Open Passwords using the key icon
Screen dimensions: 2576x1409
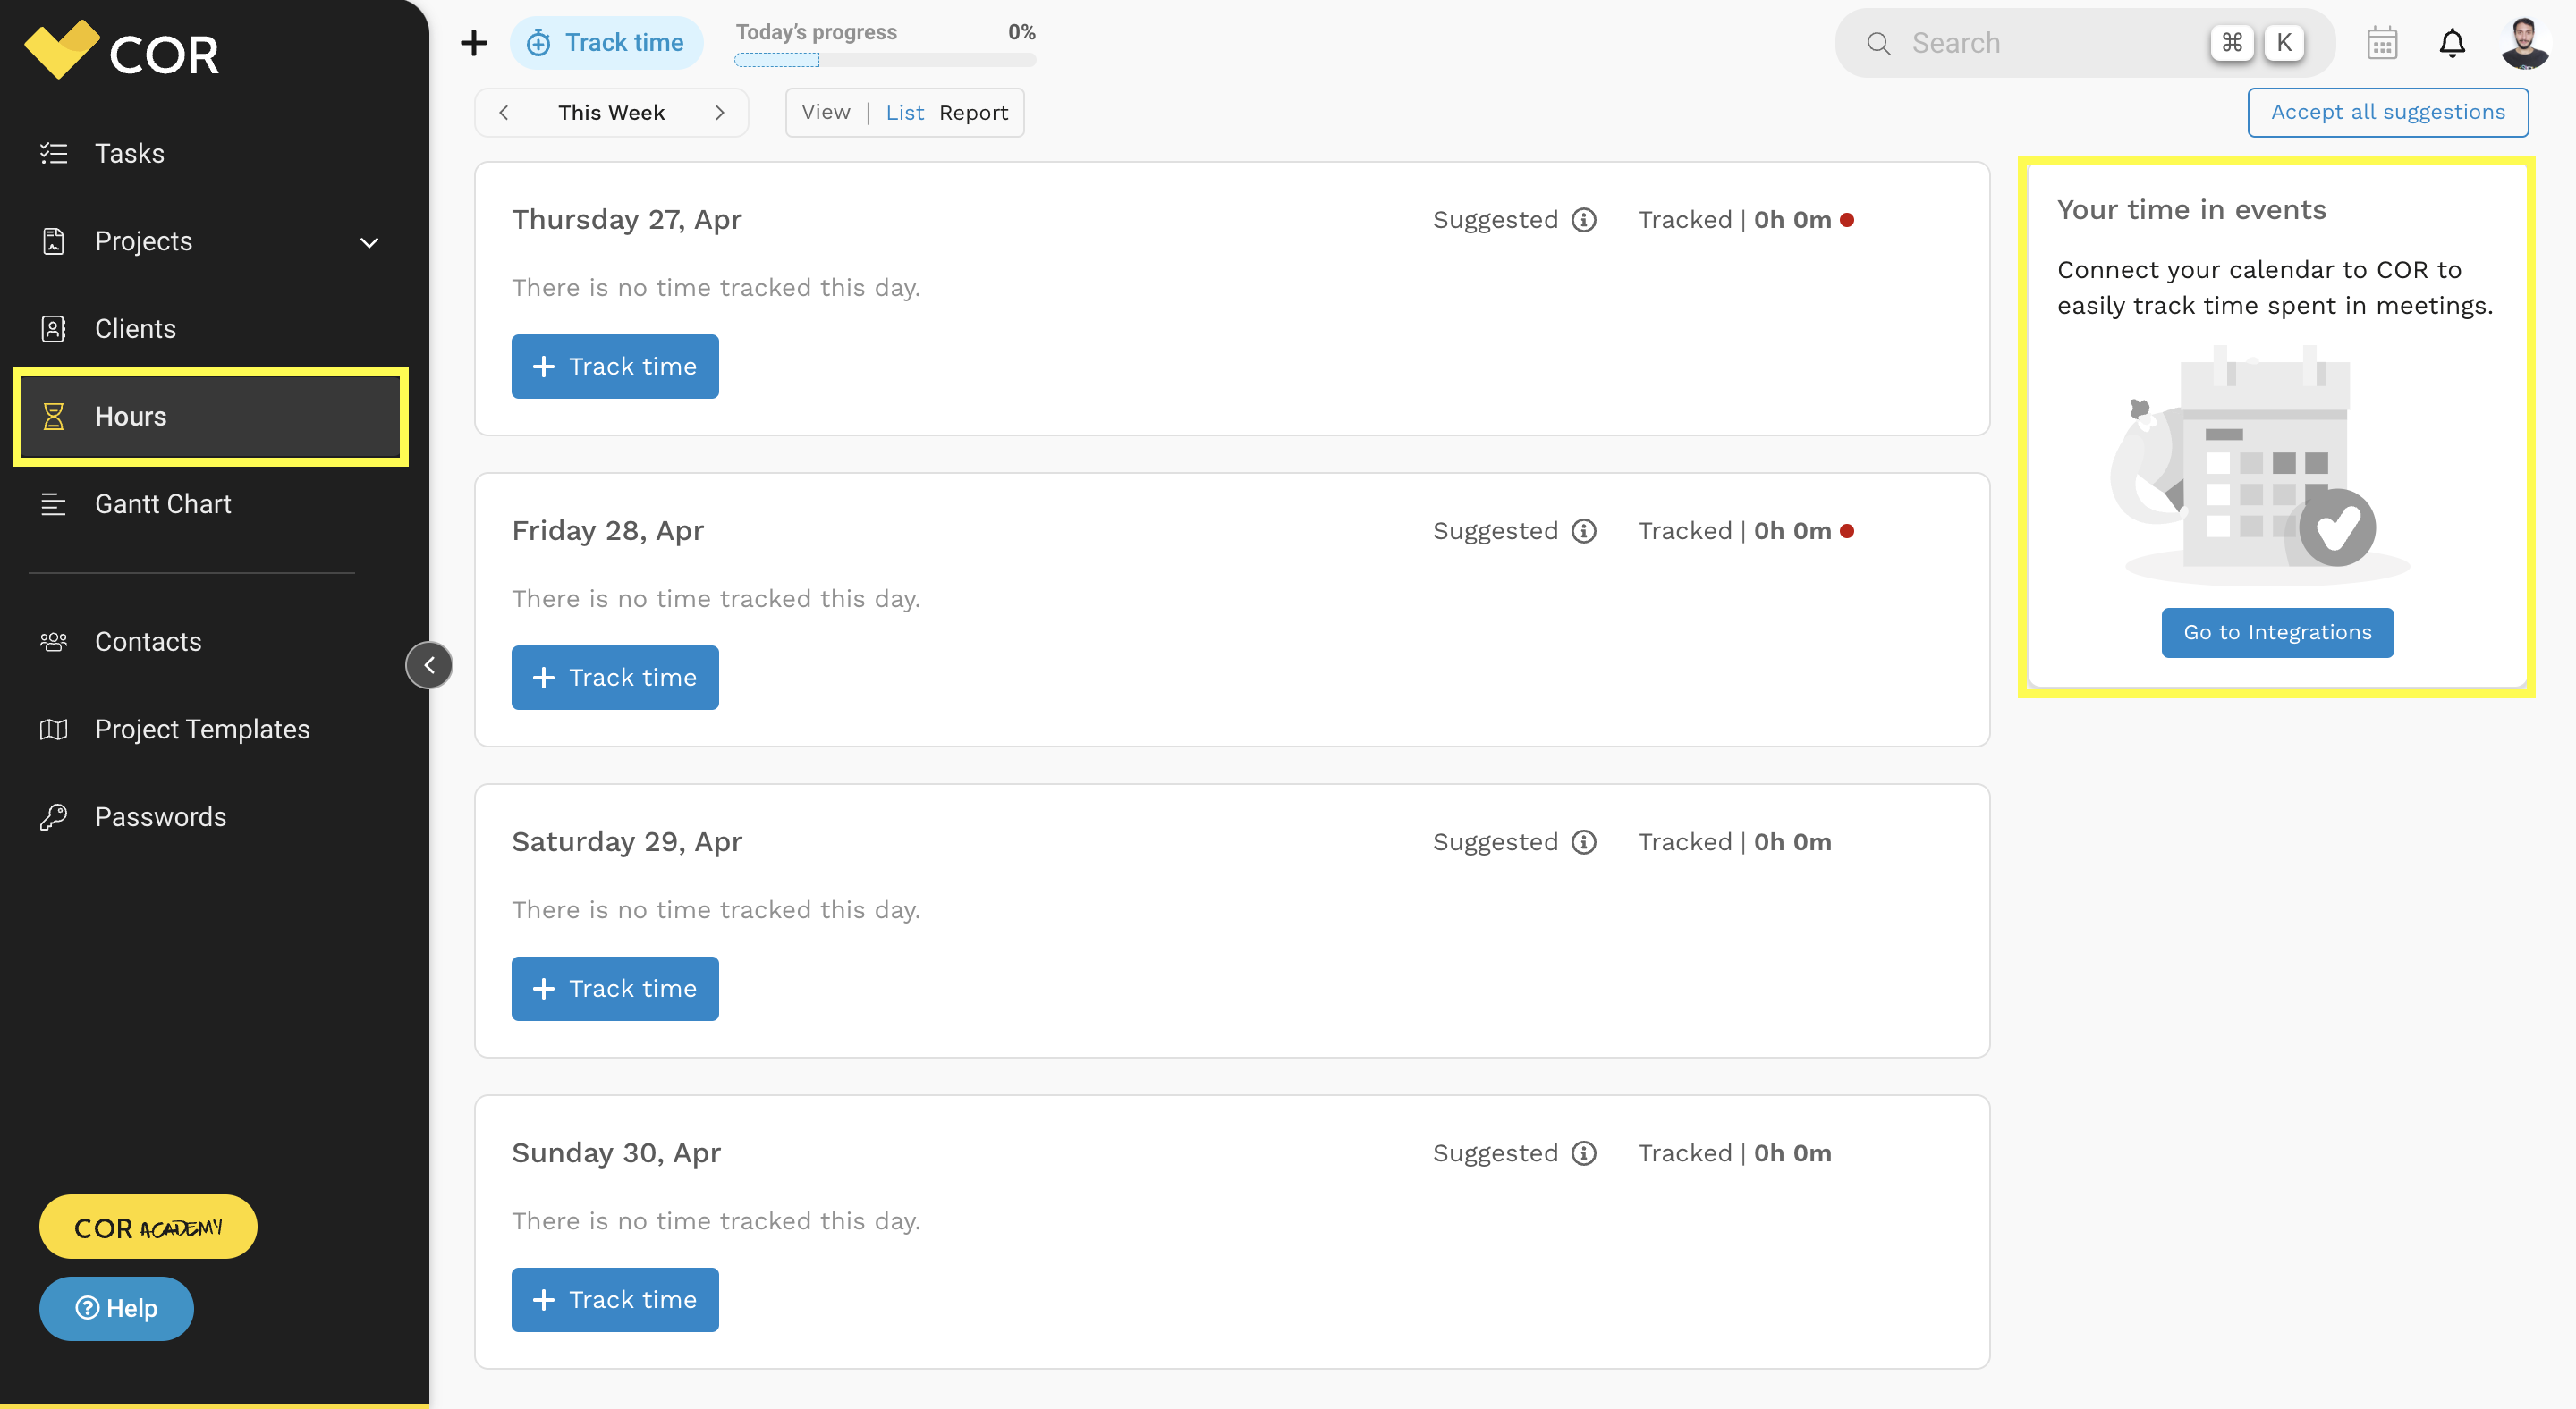tap(53, 816)
